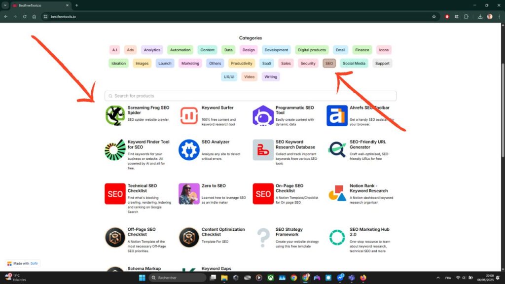Filter by Design category
Image resolution: width=505 pixels, height=284 pixels.
tap(249, 50)
